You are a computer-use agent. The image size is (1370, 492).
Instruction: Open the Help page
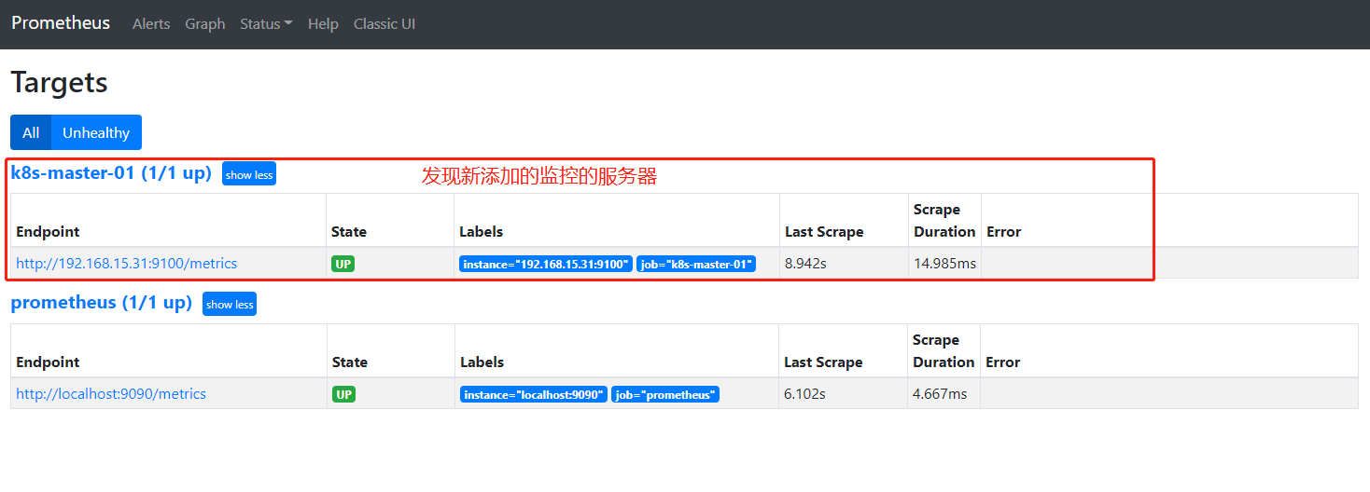click(x=323, y=24)
